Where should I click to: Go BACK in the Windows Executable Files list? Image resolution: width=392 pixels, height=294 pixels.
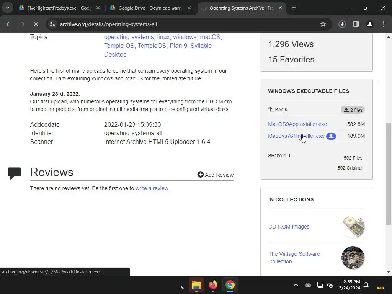pyautogui.click(x=278, y=109)
